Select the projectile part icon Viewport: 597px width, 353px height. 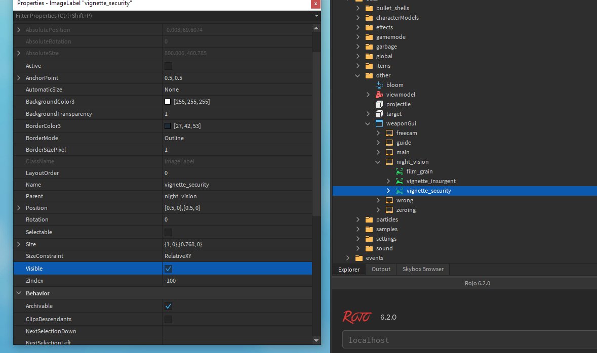coord(379,104)
